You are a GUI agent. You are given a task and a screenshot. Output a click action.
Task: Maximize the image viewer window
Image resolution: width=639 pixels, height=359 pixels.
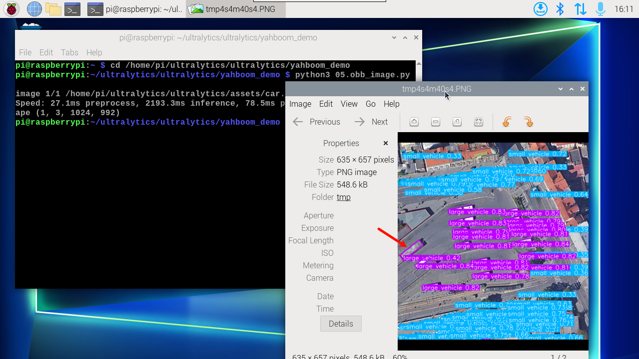coord(572,89)
